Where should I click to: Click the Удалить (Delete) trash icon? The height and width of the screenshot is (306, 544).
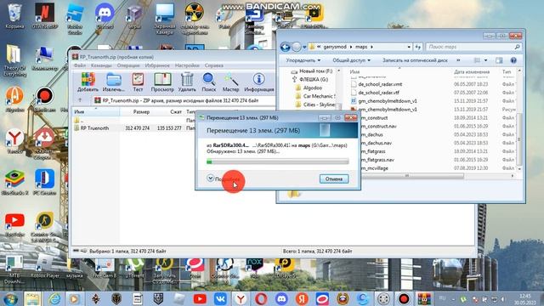click(187, 82)
